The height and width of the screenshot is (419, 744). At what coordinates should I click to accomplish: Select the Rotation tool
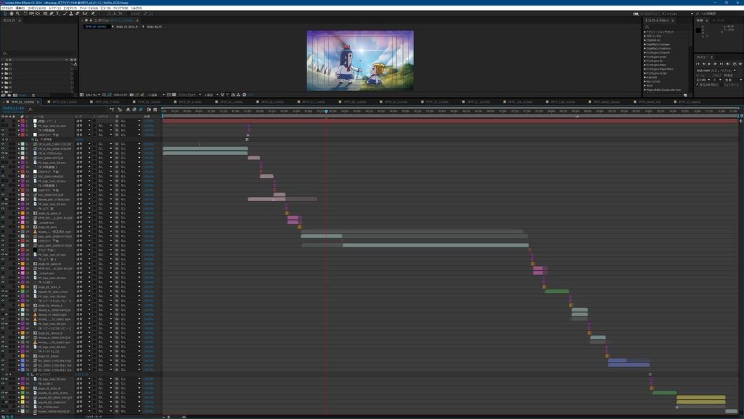(25, 14)
